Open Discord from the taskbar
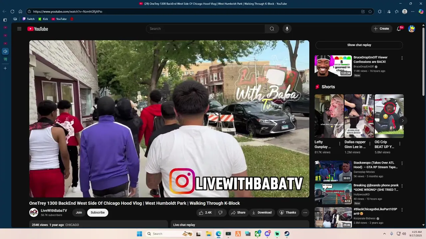Screen dimensions: 426x239 pyautogui.click(x=267, y=234)
